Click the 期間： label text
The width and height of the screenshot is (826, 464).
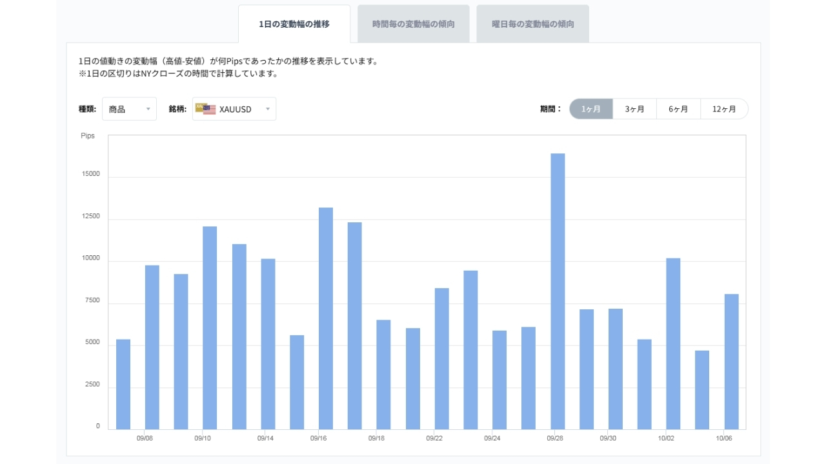[551, 109]
